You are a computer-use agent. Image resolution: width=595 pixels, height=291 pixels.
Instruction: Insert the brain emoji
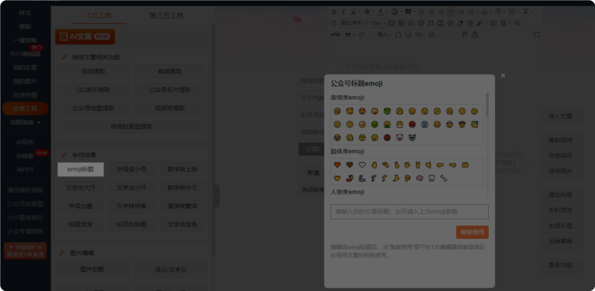(419, 178)
